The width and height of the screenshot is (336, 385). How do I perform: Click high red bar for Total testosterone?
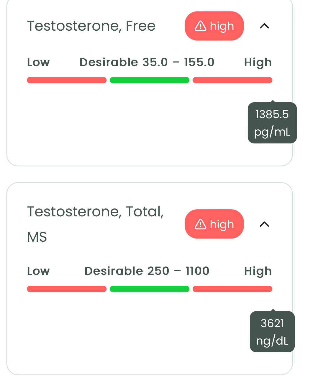[x=232, y=289]
